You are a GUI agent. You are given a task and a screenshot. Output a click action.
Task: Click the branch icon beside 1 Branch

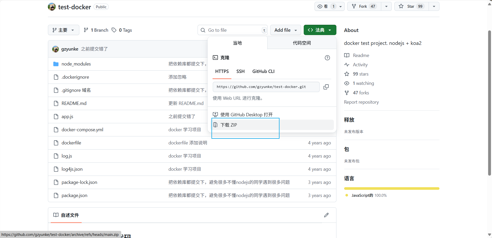(86, 30)
